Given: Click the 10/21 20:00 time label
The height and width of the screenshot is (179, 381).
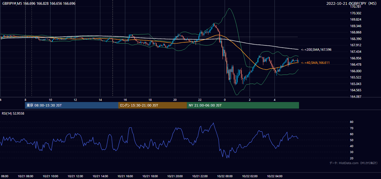Looking at the screenshot, I should [175, 176].
